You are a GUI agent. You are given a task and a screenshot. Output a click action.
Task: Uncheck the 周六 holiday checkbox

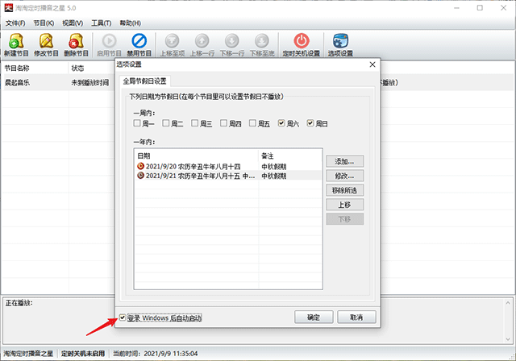282,124
